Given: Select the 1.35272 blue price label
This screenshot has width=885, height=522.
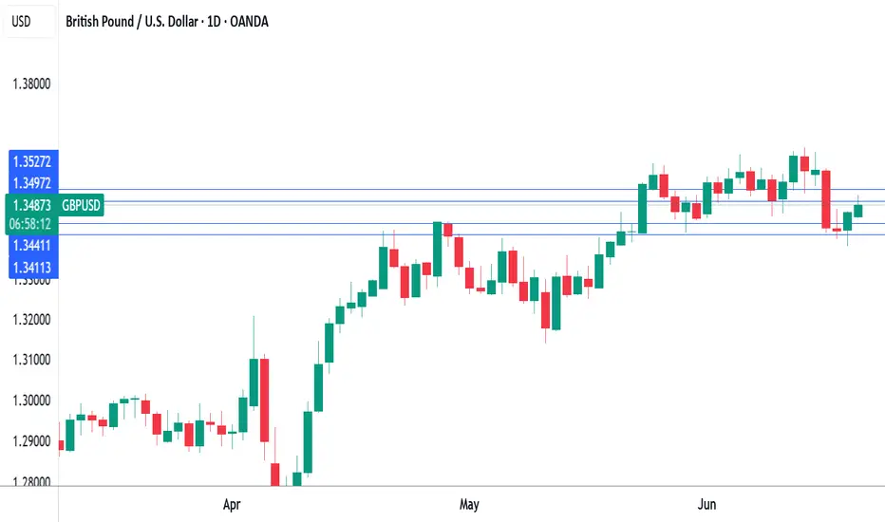Looking at the screenshot, I should tap(33, 161).
